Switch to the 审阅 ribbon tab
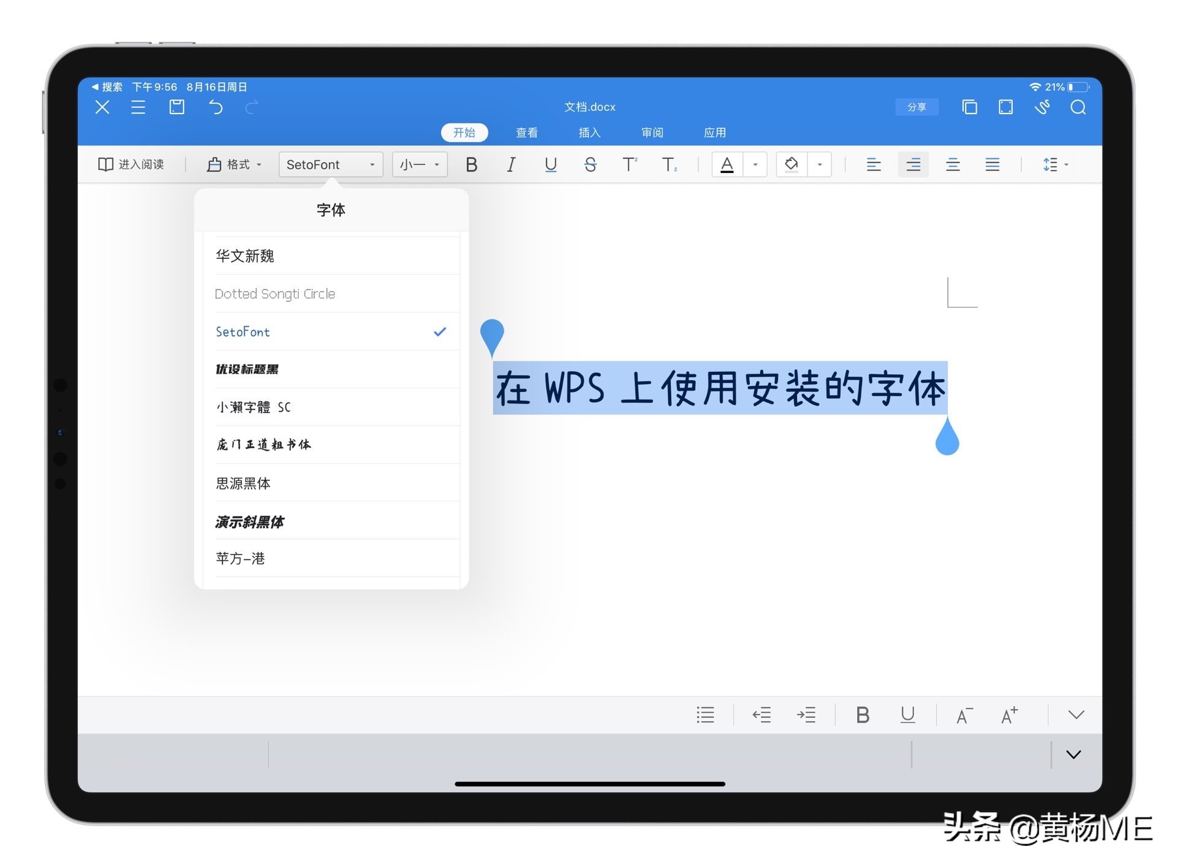This screenshot has width=1178, height=868. [x=652, y=133]
